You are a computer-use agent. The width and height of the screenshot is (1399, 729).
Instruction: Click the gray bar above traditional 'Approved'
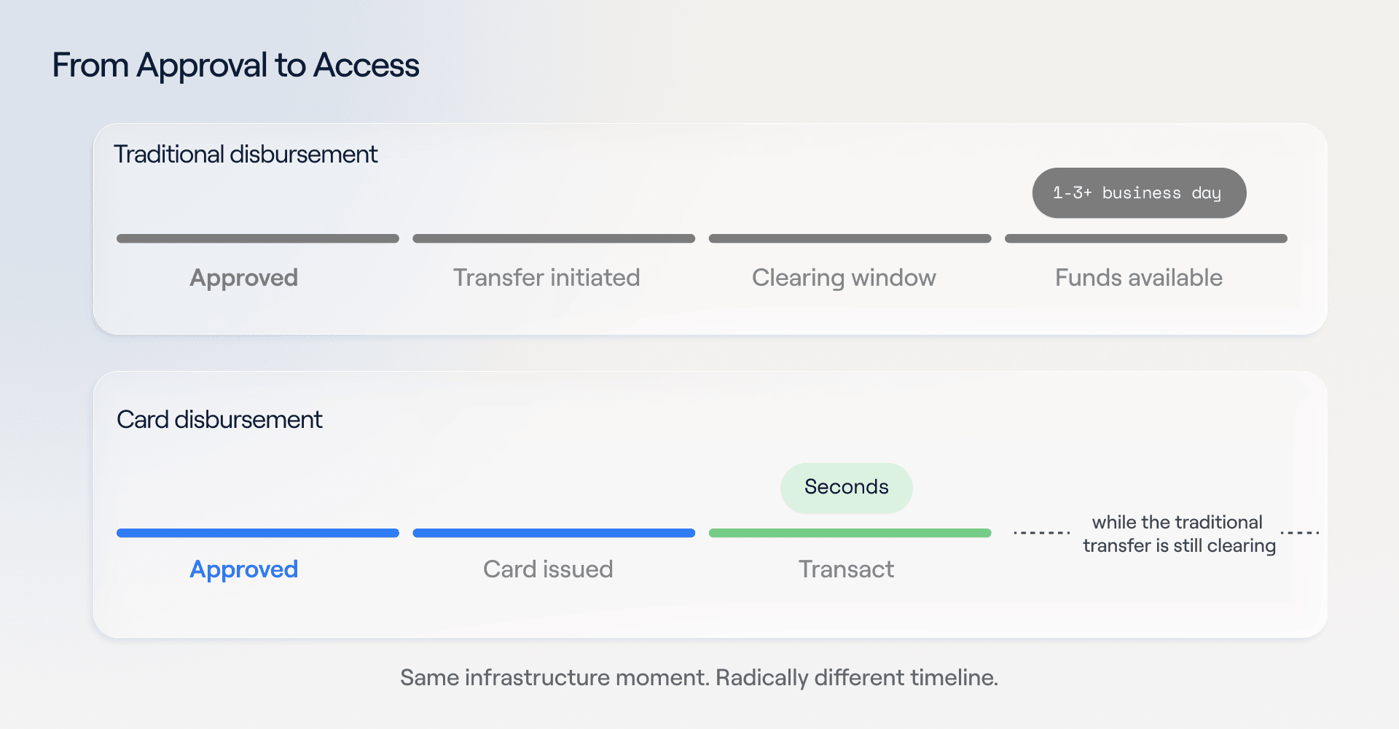tap(258, 238)
